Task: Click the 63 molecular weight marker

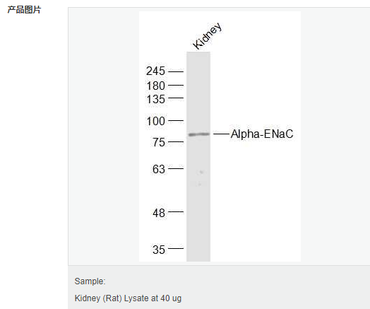Action: click(x=159, y=169)
